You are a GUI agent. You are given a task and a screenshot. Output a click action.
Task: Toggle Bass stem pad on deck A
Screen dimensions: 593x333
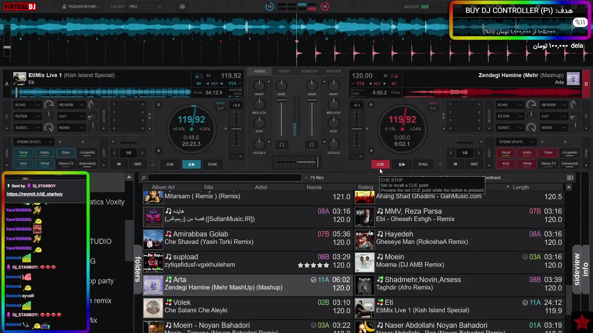[x=66, y=152]
